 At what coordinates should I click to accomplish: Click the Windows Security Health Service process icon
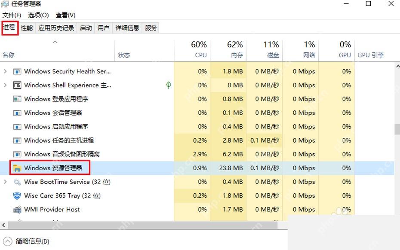pyautogui.click(x=17, y=72)
